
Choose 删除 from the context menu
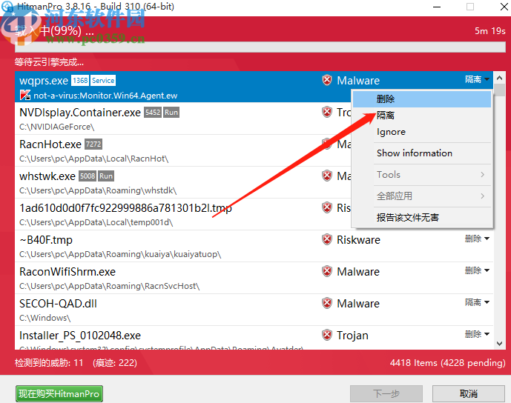pos(422,99)
